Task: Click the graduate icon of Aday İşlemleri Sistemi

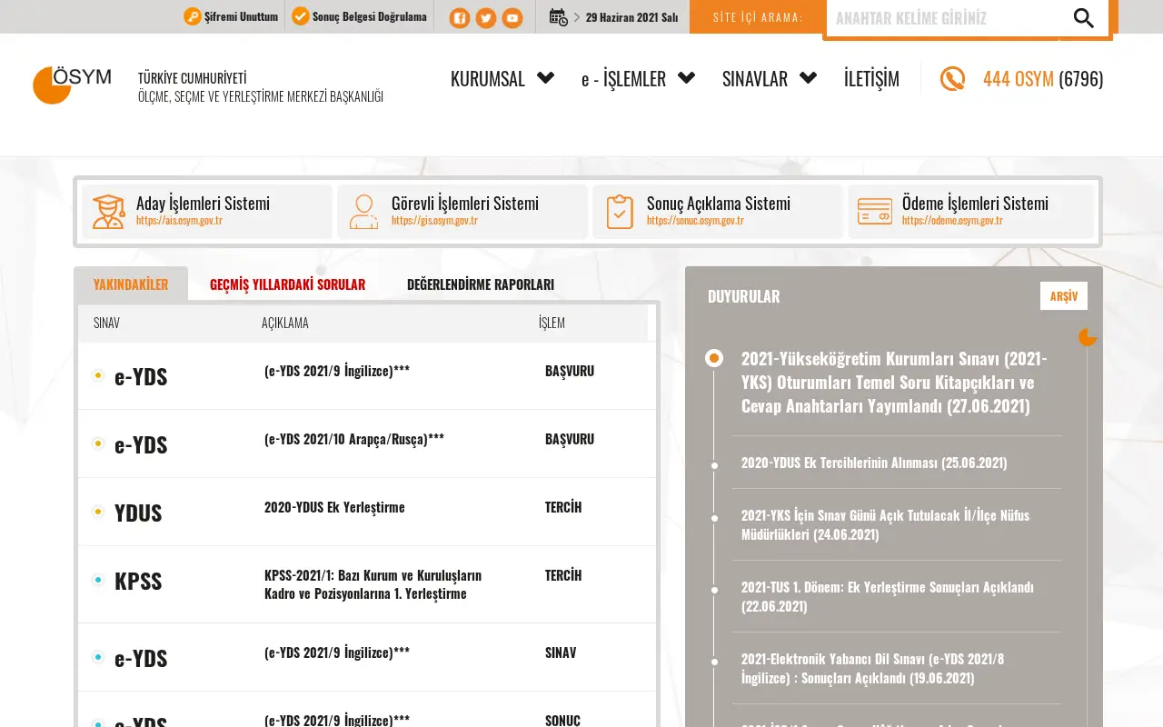Action: point(108,212)
